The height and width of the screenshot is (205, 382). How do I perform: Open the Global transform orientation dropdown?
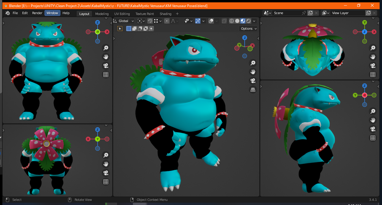pyautogui.click(x=124, y=21)
